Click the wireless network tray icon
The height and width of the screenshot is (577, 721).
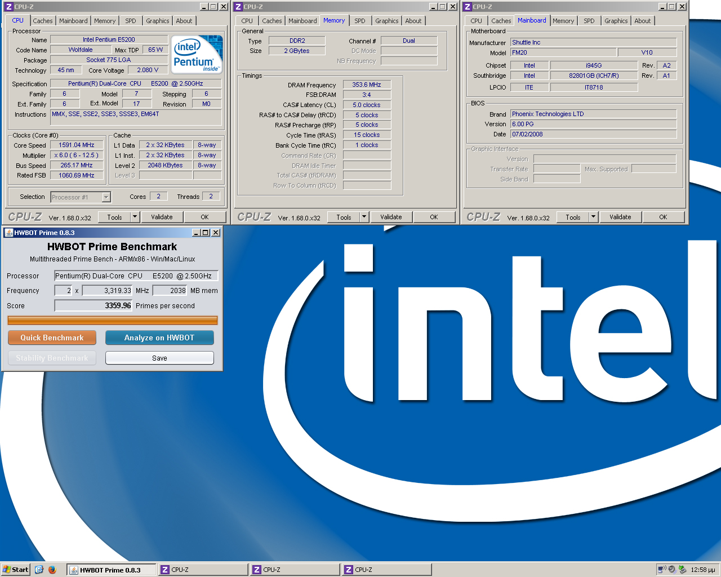662,570
